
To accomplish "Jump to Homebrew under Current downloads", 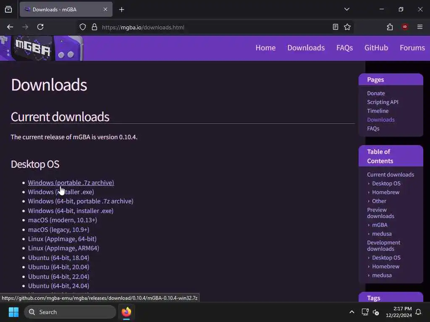I will 385,192.
